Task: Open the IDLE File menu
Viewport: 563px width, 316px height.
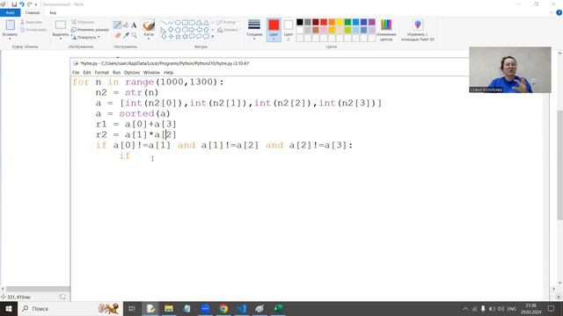Action: (x=76, y=72)
